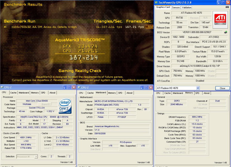Click the Manufacturer MICRO-STAR INTERNATIONAL CO.,LTD
The height and width of the screenshot is (167, 231).
122,101
